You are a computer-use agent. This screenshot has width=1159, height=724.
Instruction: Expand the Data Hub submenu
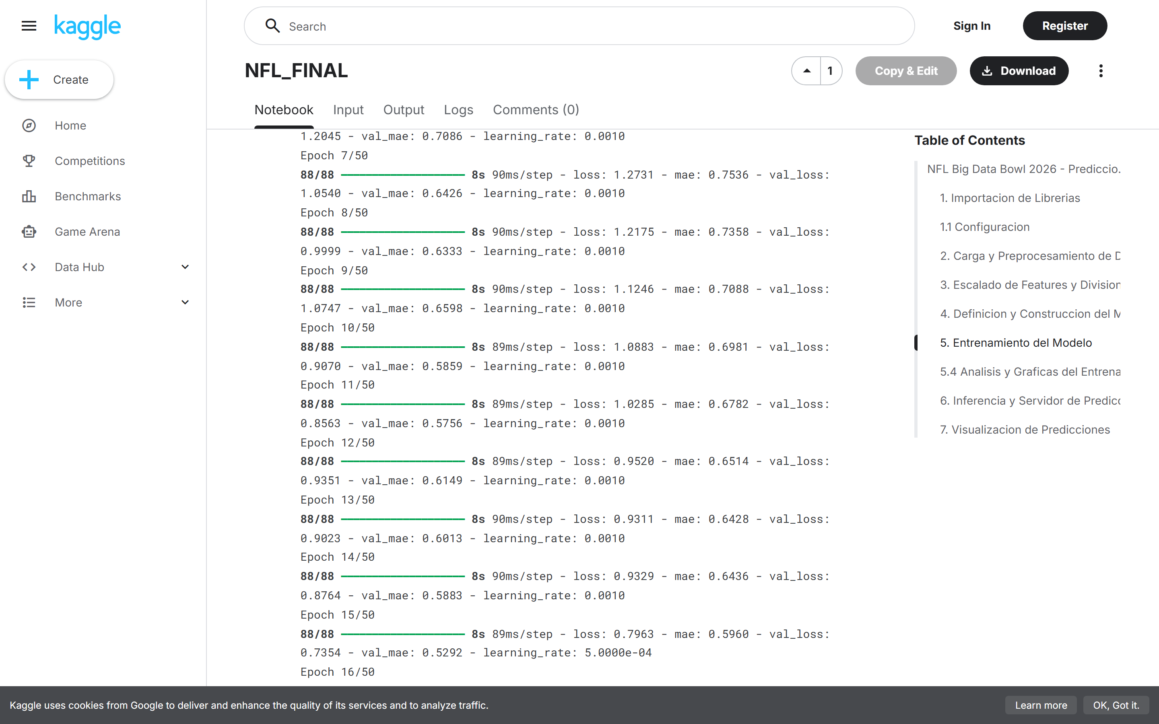pyautogui.click(x=185, y=267)
